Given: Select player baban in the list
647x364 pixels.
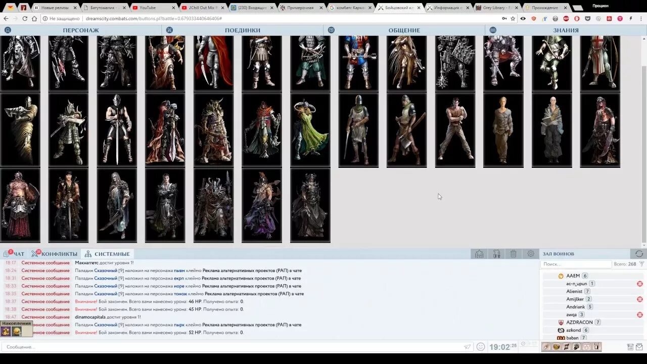Looking at the screenshot, I should point(572,338).
